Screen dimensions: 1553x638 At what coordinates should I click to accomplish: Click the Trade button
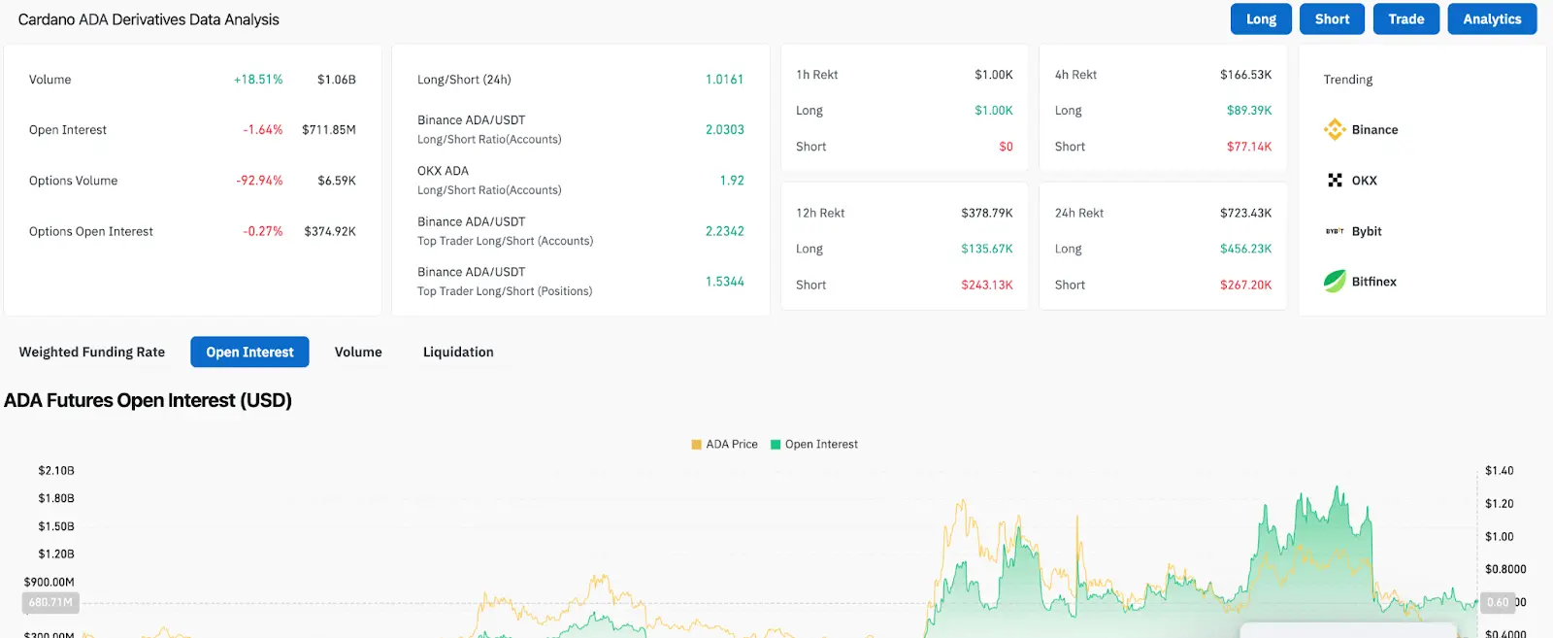coord(1406,19)
